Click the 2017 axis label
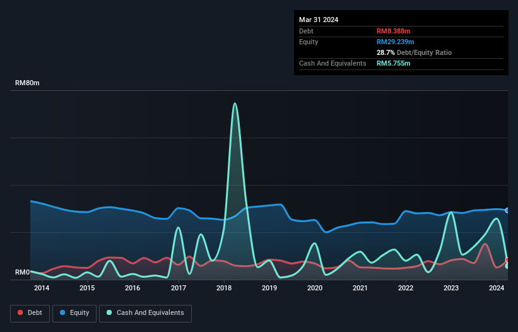This screenshot has height=332, width=518. (179, 288)
